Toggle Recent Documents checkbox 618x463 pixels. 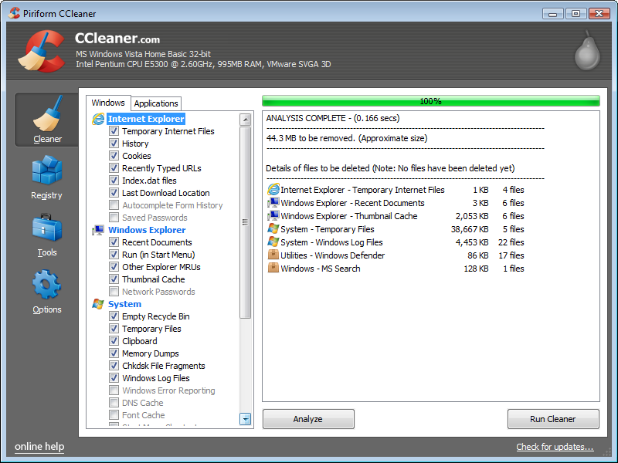coord(114,242)
